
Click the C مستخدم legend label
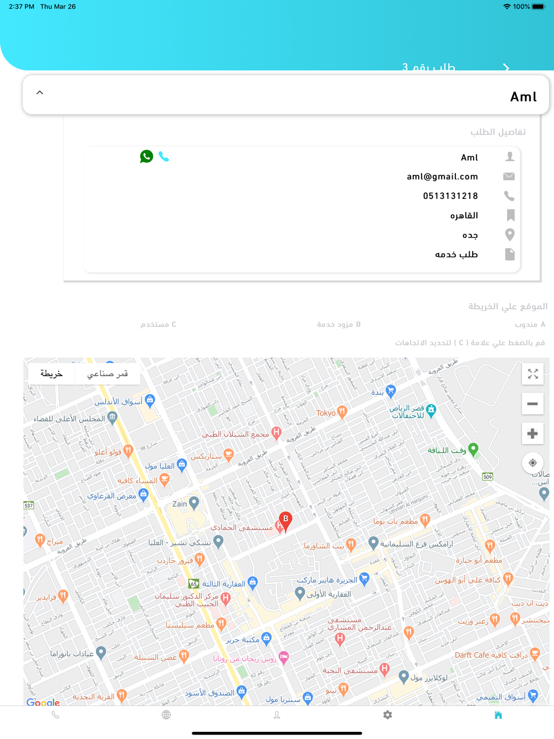point(158,324)
